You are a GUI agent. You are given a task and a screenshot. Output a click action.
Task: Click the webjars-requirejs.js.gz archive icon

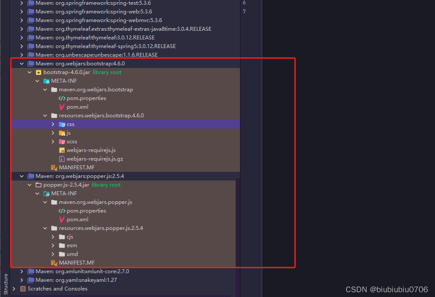[x=62, y=158]
